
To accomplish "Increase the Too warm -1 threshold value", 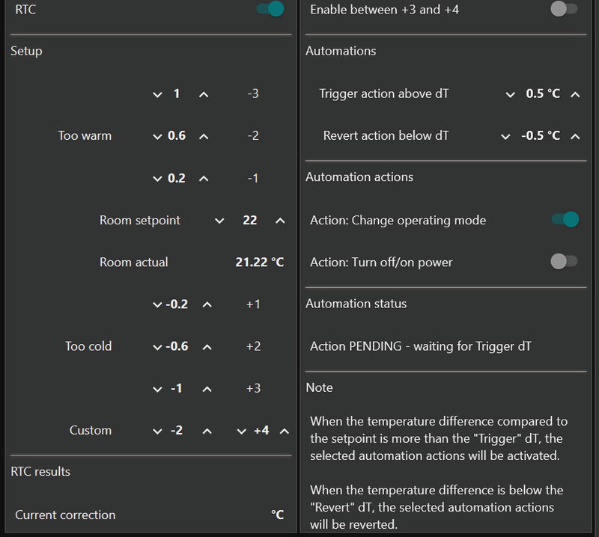I will click(x=204, y=179).
